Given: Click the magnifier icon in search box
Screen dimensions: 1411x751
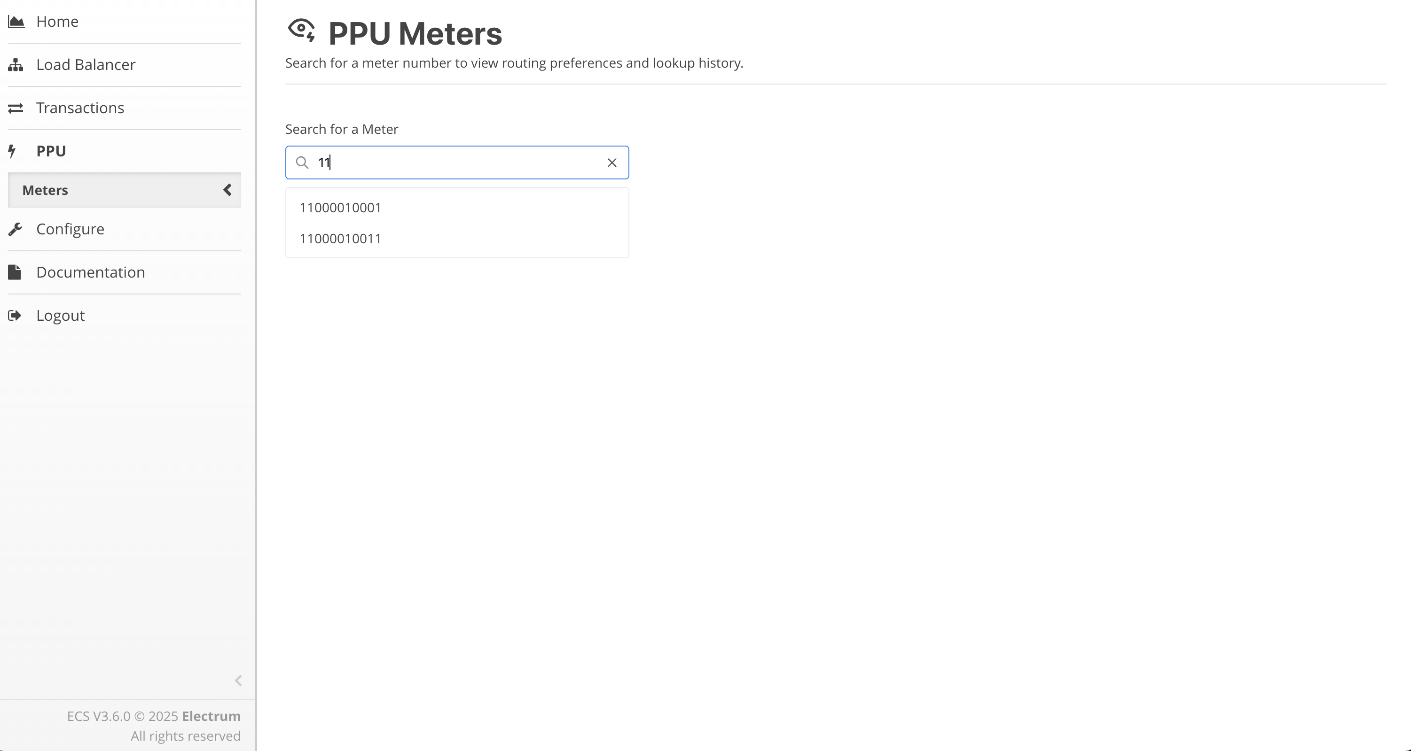Looking at the screenshot, I should coord(302,163).
